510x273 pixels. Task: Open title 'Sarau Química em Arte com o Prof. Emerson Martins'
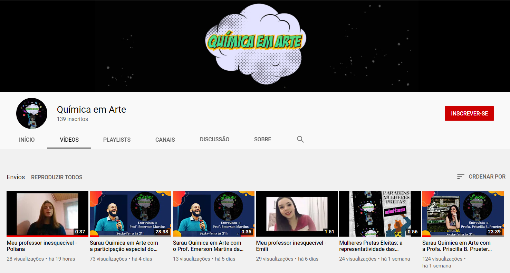tap(208, 246)
